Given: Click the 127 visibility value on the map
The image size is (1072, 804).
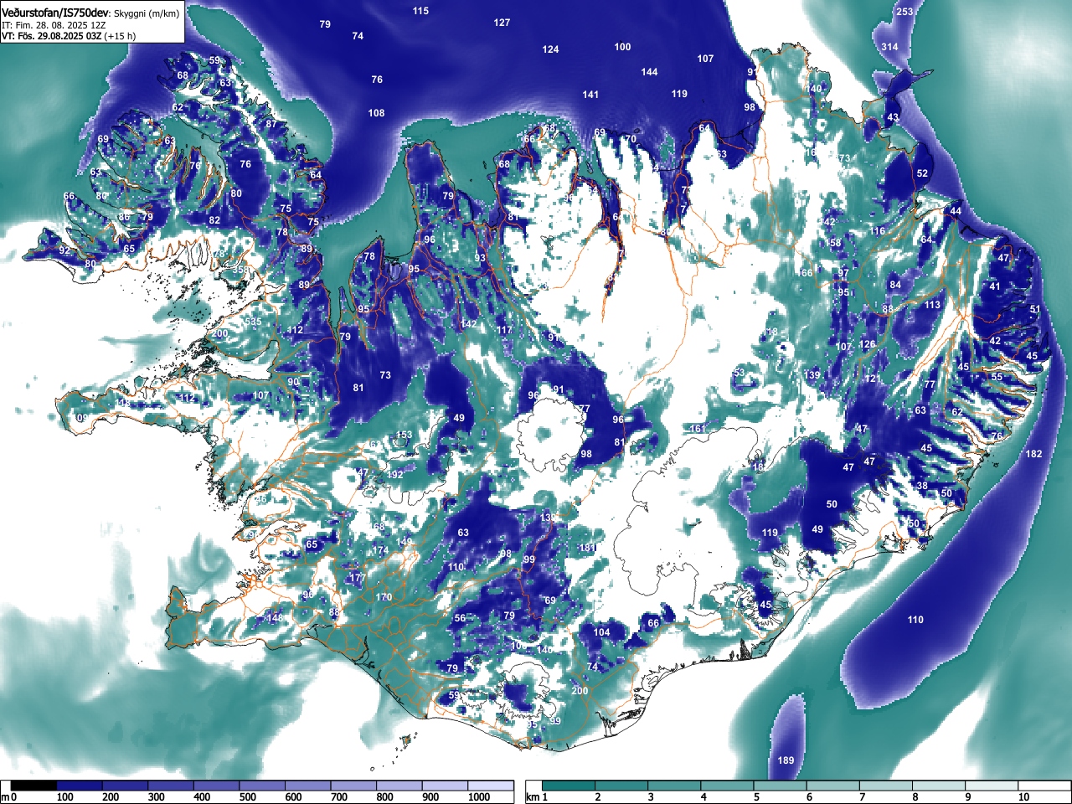Looking at the screenshot, I should click(x=502, y=23).
